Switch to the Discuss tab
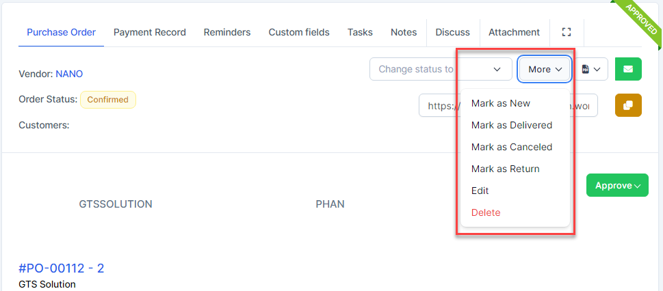The image size is (663, 291). pos(453,32)
